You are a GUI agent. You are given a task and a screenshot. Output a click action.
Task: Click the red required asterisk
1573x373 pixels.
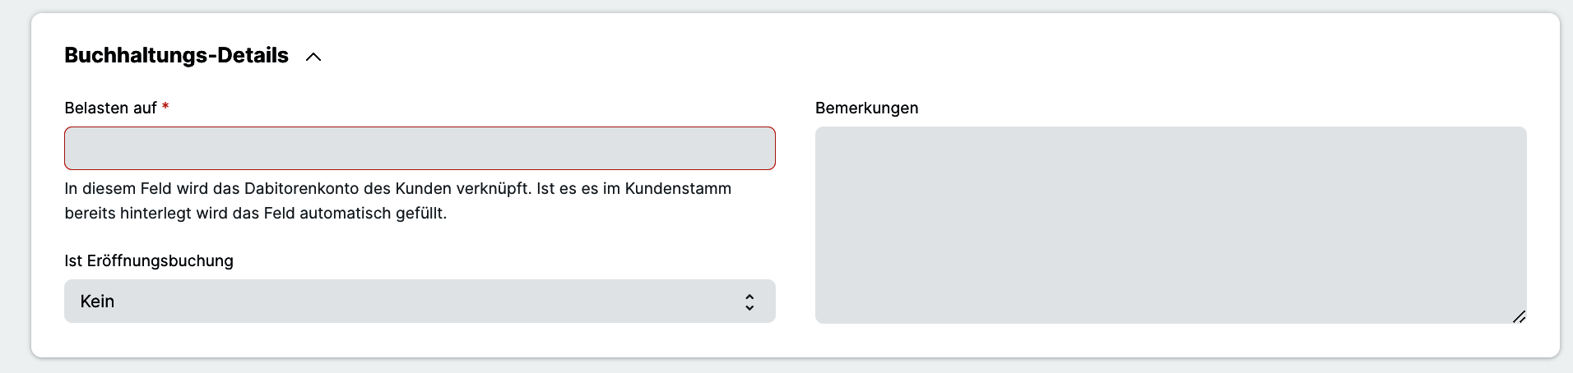(165, 108)
